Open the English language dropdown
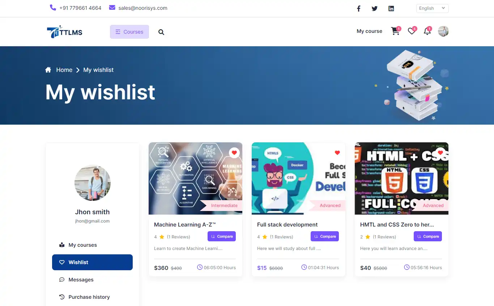Screen dimensions: 494x306 (432, 8)
